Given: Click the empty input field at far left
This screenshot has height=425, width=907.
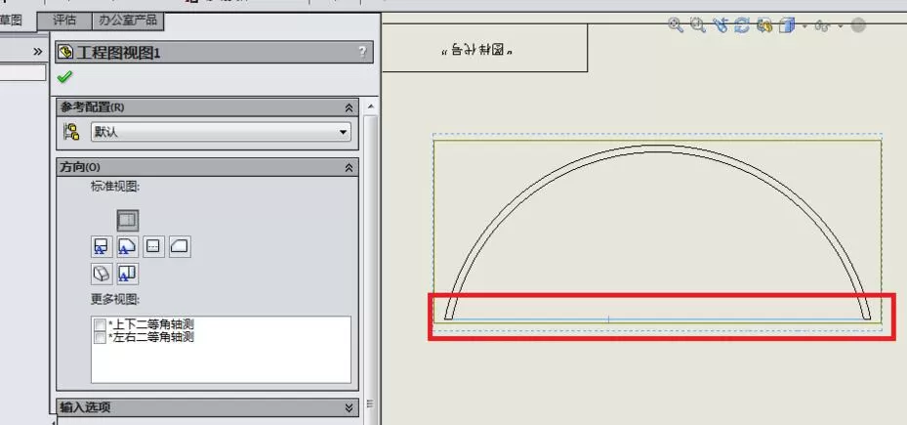Looking at the screenshot, I should coord(22,72).
